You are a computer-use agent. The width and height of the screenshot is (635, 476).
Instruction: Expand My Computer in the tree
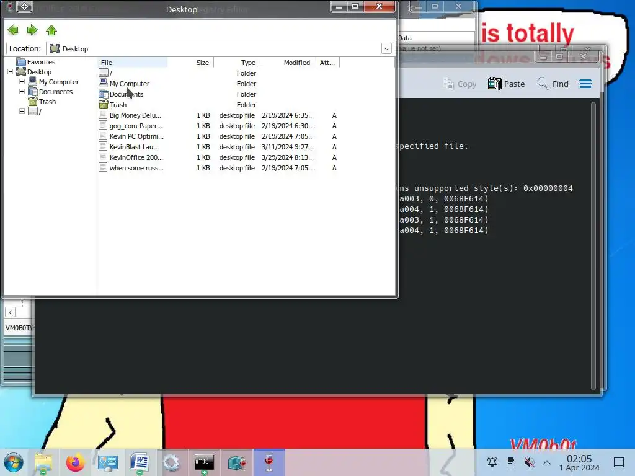[22, 81]
